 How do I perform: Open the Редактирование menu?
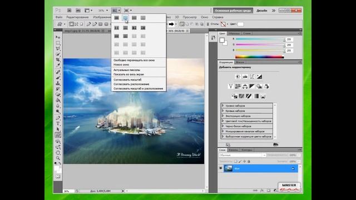pos(77,17)
